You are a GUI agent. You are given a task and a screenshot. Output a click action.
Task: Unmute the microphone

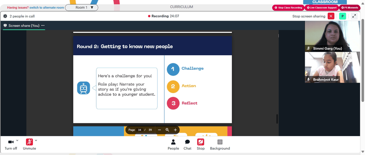click(29, 144)
